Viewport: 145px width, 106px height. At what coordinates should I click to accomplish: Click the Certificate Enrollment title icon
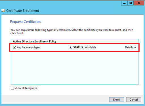pos(3,11)
